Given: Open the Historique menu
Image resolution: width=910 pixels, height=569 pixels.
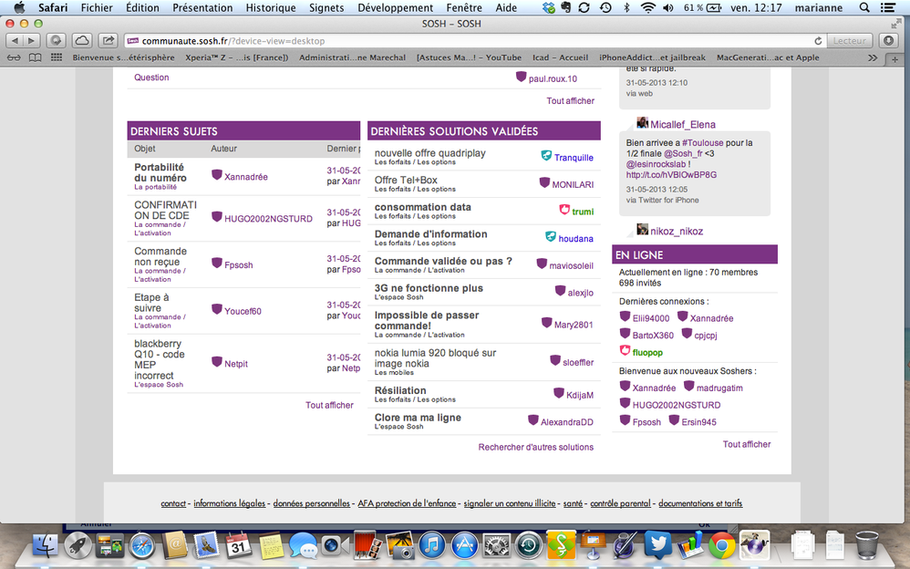Looking at the screenshot, I should pos(271,7).
